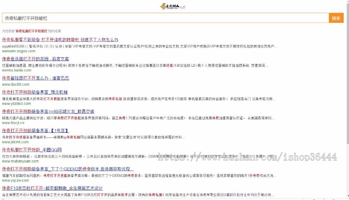Click the www.doc88.com URL text
The height and width of the screenshot is (200, 349).
16,84
